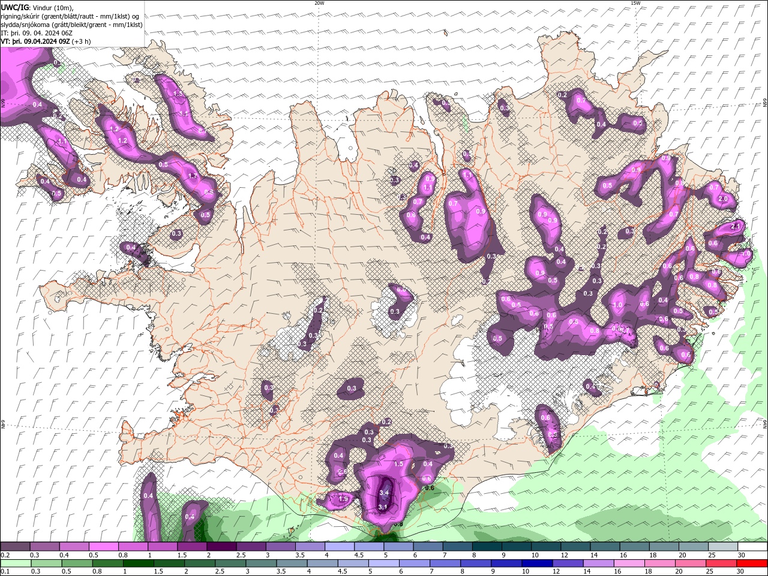This screenshot has height=576, width=768.
Task: Click the 20W longitude label
Action: 319,3
